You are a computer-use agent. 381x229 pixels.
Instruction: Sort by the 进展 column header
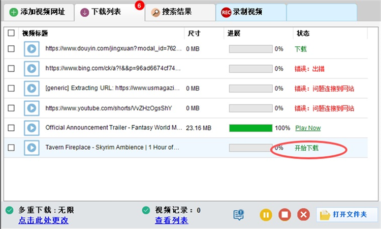(234, 34)
